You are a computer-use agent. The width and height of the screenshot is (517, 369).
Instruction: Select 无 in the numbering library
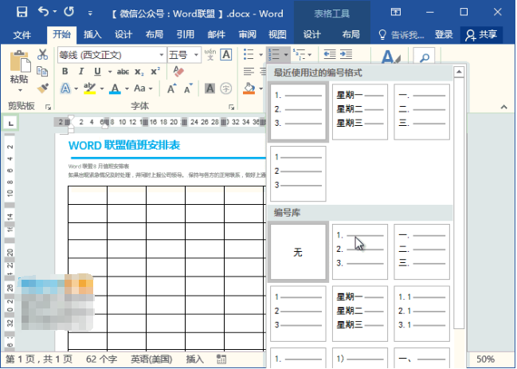(x=298, y=252)
